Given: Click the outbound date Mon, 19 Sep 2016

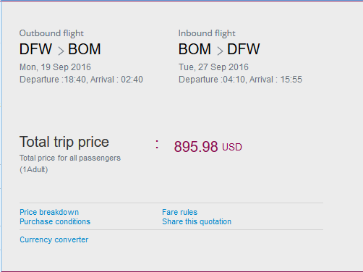Looking at the screenshot, I should pos(55,67).
